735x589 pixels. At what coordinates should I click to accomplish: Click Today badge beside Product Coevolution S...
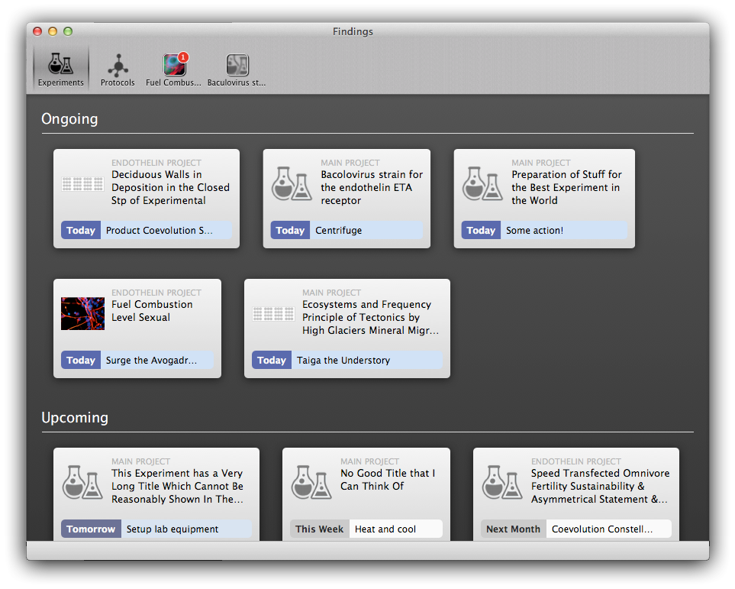81,230
